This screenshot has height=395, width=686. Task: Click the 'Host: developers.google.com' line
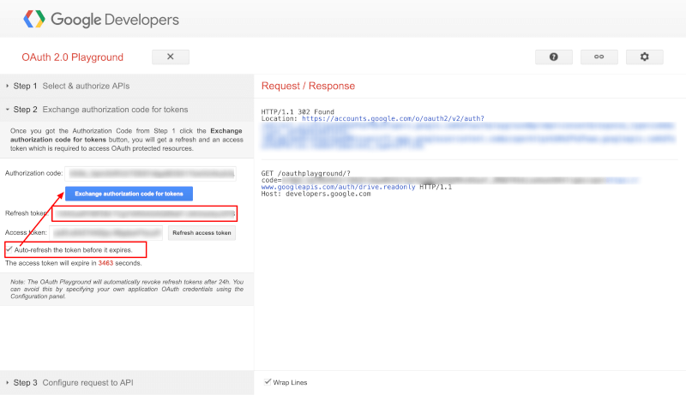[316, 194]
